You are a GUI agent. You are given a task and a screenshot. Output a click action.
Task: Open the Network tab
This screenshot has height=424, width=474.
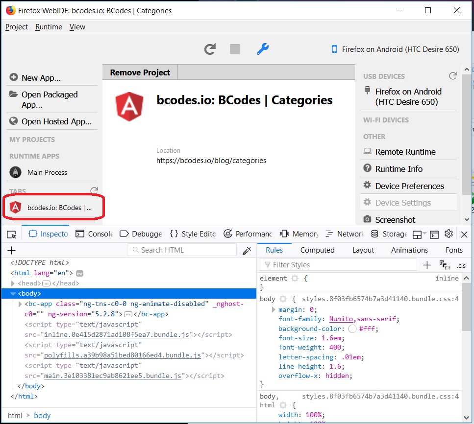[345, 234]
